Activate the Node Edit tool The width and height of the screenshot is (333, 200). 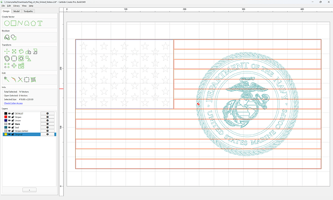(7, 80)
